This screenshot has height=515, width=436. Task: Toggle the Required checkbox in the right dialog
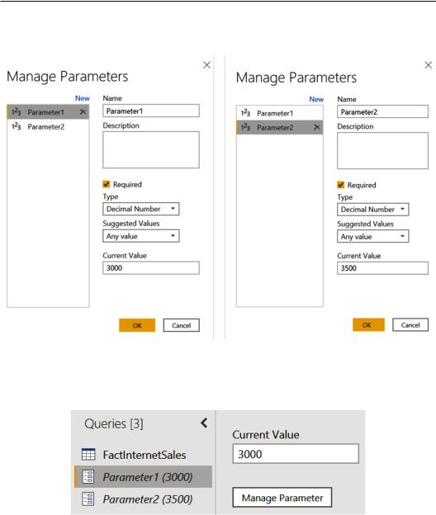341,185
